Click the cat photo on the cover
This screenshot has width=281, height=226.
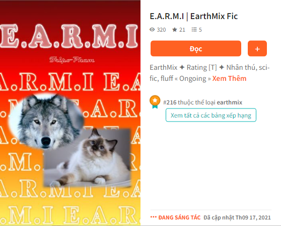(x=88, y=158)
